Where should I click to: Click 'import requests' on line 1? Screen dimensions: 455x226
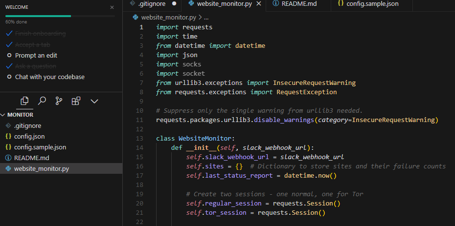click(x=184, y=27)
